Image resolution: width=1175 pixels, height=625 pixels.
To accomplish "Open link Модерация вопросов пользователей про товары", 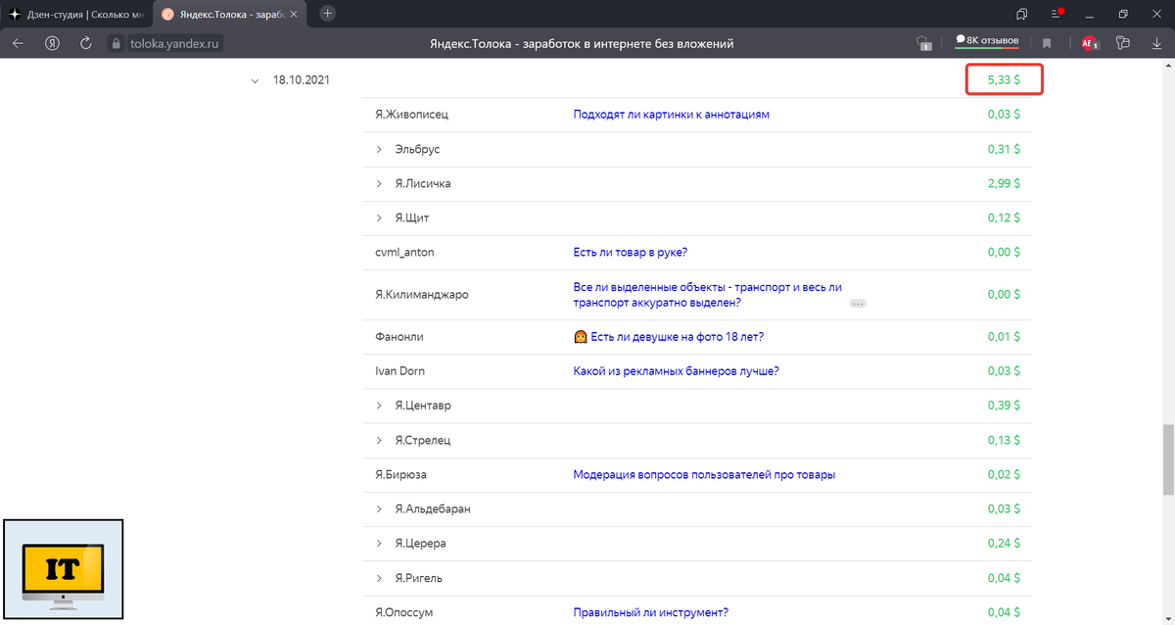I will [704, 475].
